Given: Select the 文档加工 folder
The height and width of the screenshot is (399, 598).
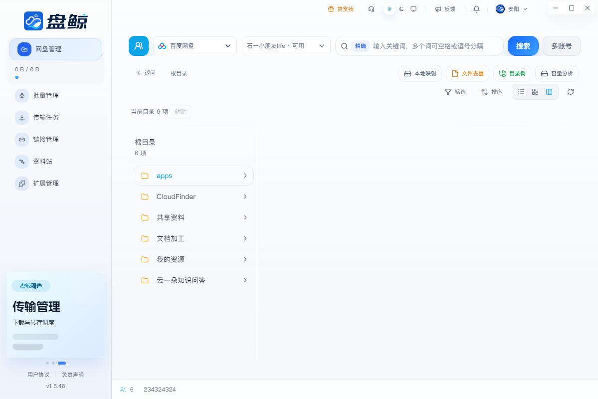Looking at the screenshot, I should (193, 238).
